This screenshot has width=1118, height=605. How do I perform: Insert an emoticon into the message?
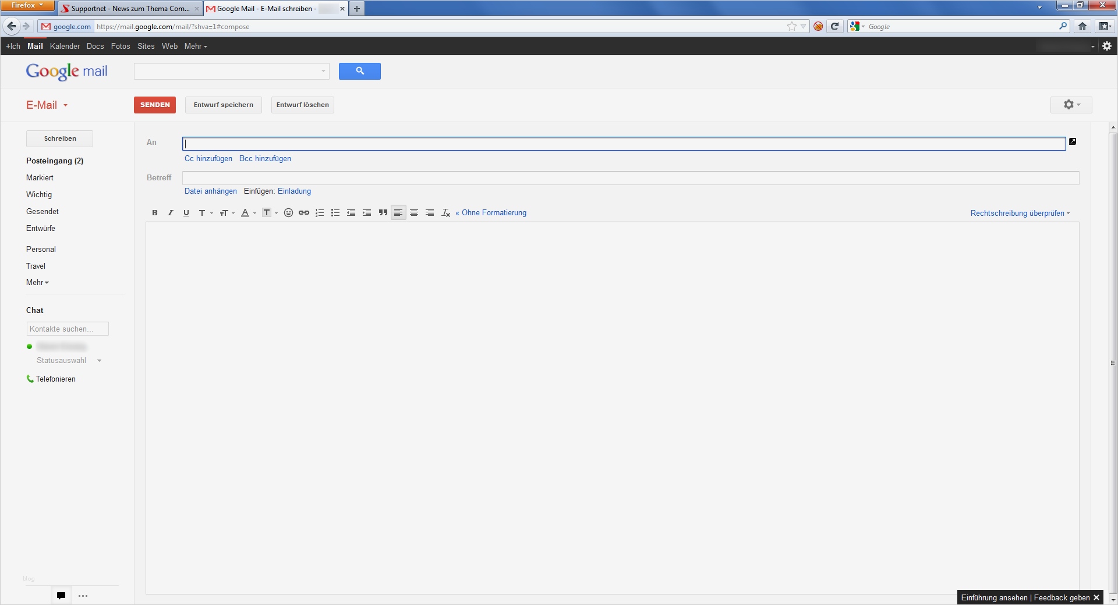pos(288,213)
